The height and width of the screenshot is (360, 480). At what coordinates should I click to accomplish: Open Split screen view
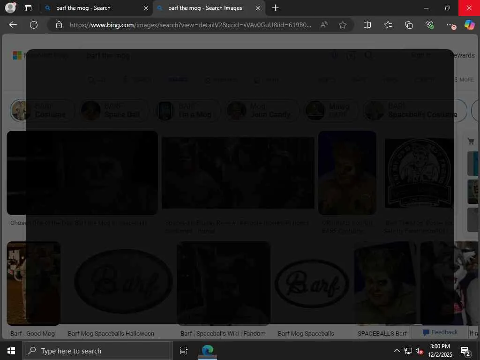[x=367, y=25]
